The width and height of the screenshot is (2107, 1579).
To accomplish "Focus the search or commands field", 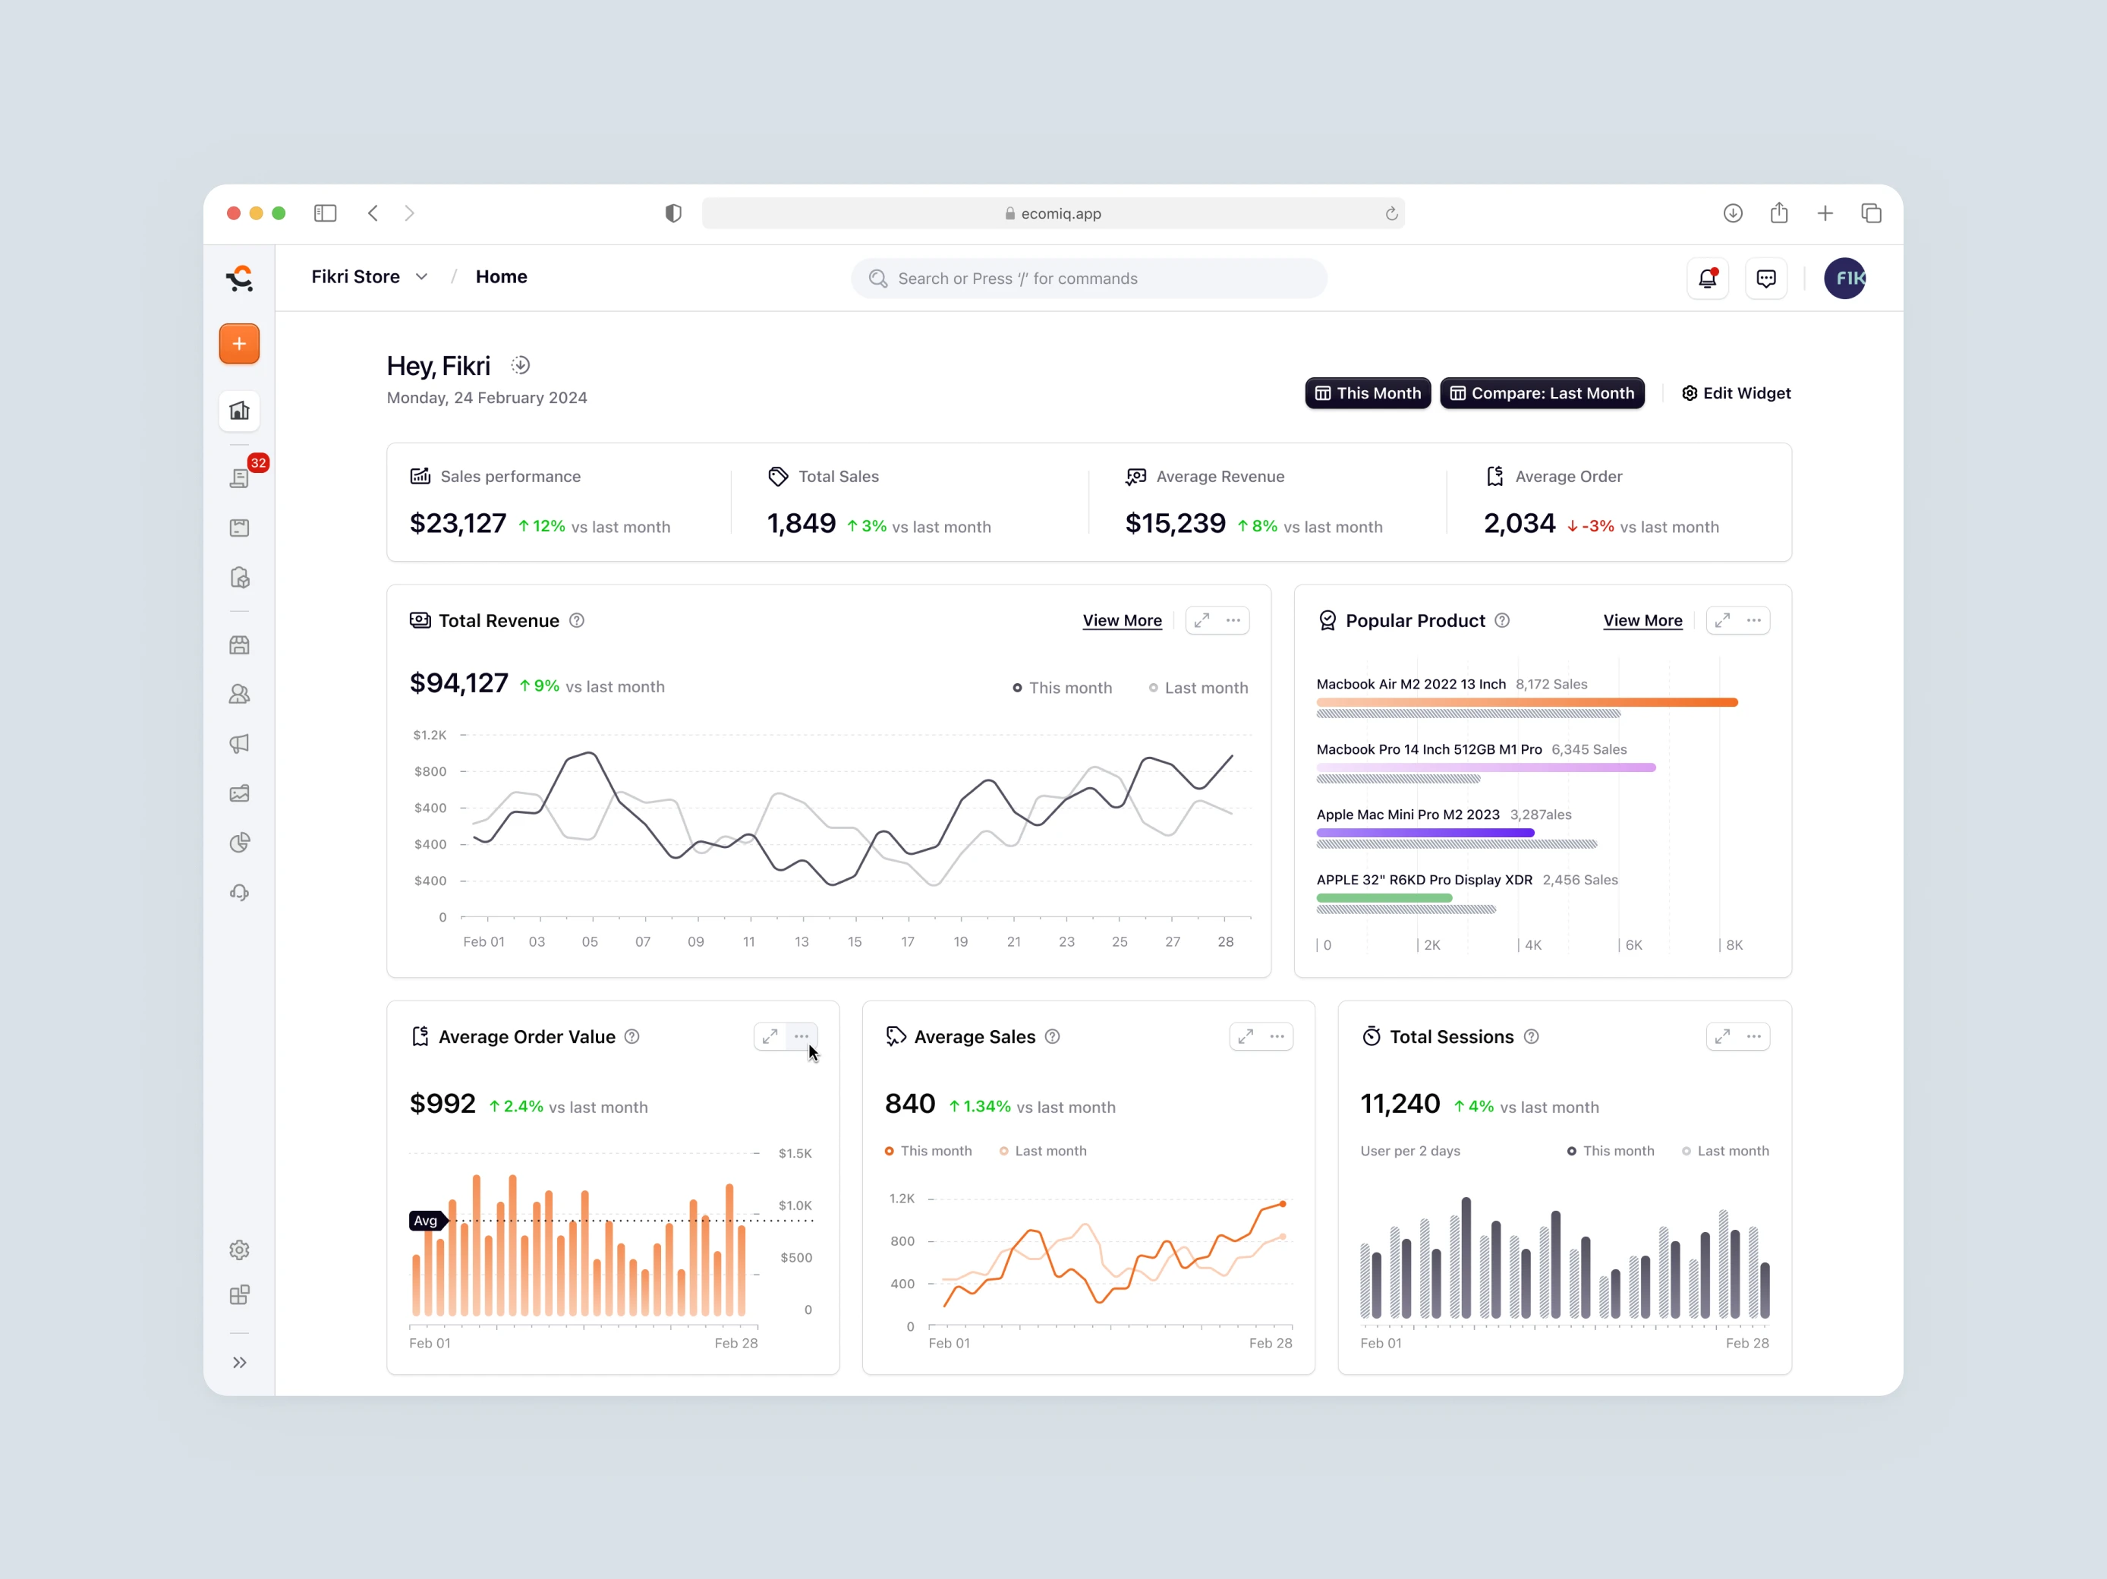I will click(x=1088, y=279).
